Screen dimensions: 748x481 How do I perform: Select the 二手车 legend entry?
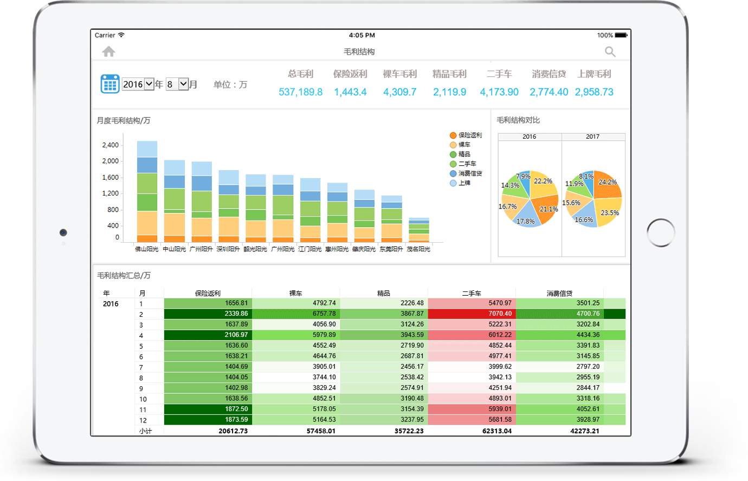tap(463, 164)
